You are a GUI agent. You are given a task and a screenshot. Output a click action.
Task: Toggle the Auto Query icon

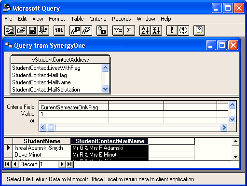pos(183,30)
